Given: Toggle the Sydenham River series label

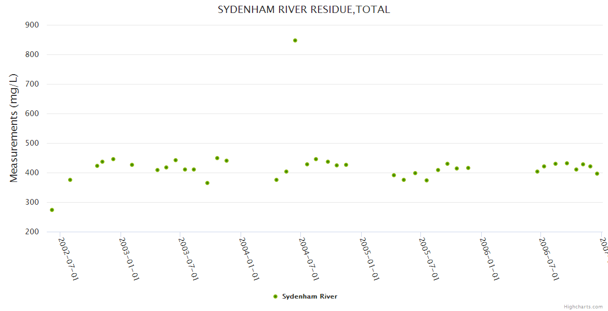Looking at the screenshot, I should tap(309, 296).
